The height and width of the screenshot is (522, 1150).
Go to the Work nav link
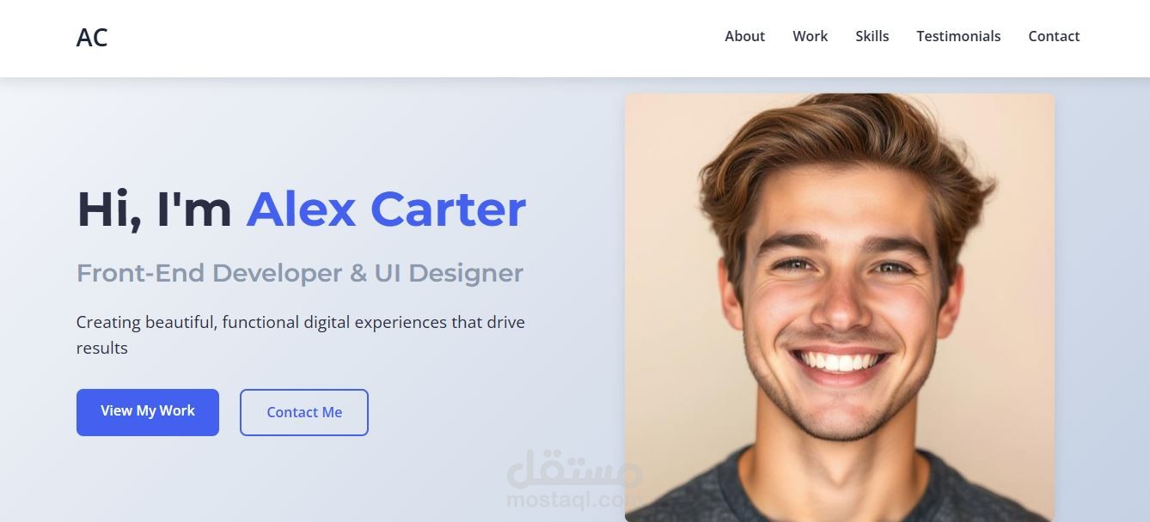click(810, 36)
